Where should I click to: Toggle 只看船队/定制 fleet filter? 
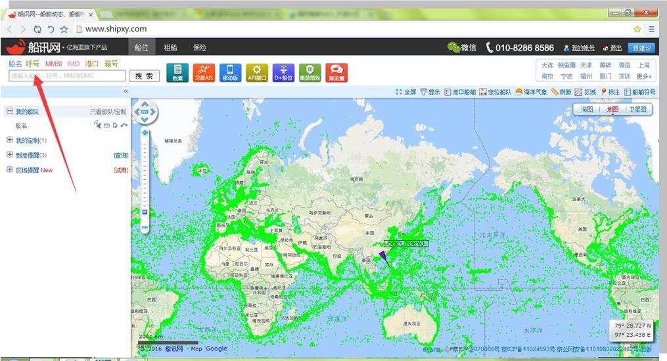click(x=108, y=112)
